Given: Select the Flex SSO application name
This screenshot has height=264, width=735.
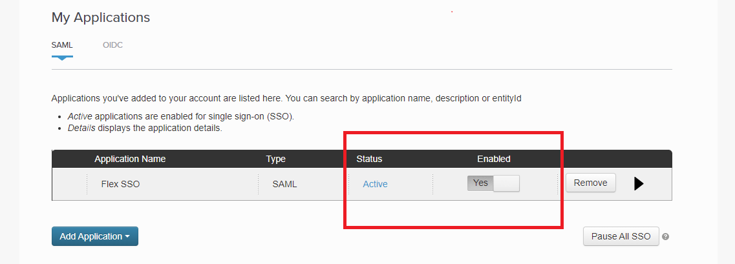Looking at the screenshot, I should pos(120,184).
